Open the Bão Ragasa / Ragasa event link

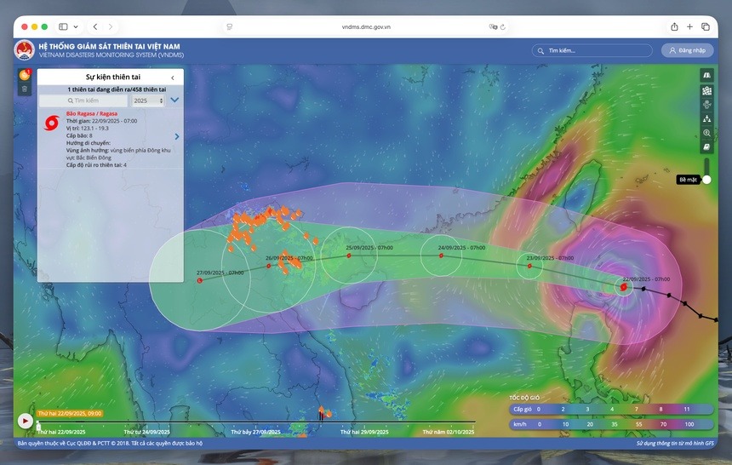92,113
